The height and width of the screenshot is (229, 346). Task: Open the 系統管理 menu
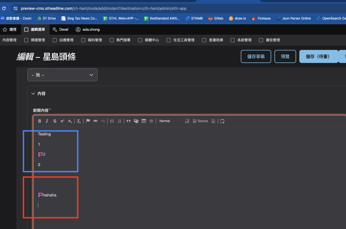(x=241, y=40)
